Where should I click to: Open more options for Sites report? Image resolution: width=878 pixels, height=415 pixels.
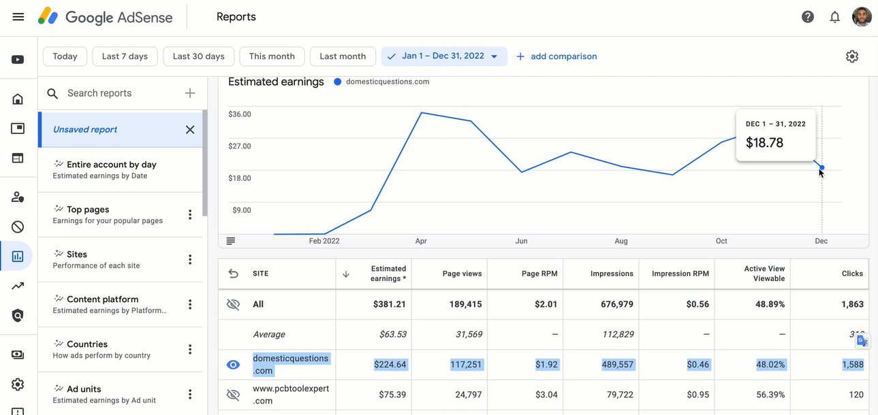point(190,260)
